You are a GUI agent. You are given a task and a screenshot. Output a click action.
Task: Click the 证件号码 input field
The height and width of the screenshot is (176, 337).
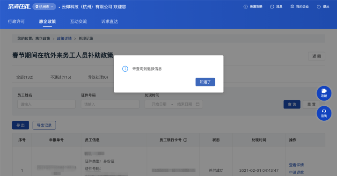[x=110, y=104]
